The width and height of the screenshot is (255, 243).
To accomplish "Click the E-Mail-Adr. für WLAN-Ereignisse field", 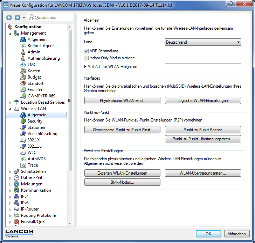I will click(x=203, y=67).
